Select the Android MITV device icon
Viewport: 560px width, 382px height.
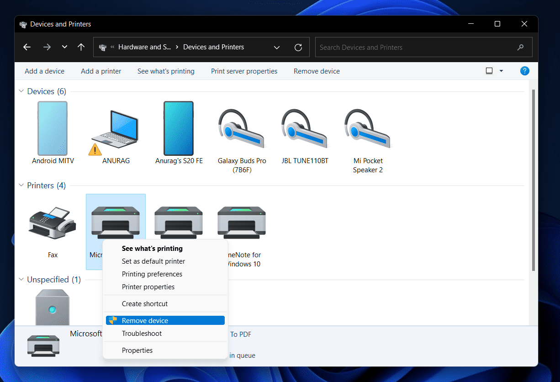click(53, 129)
